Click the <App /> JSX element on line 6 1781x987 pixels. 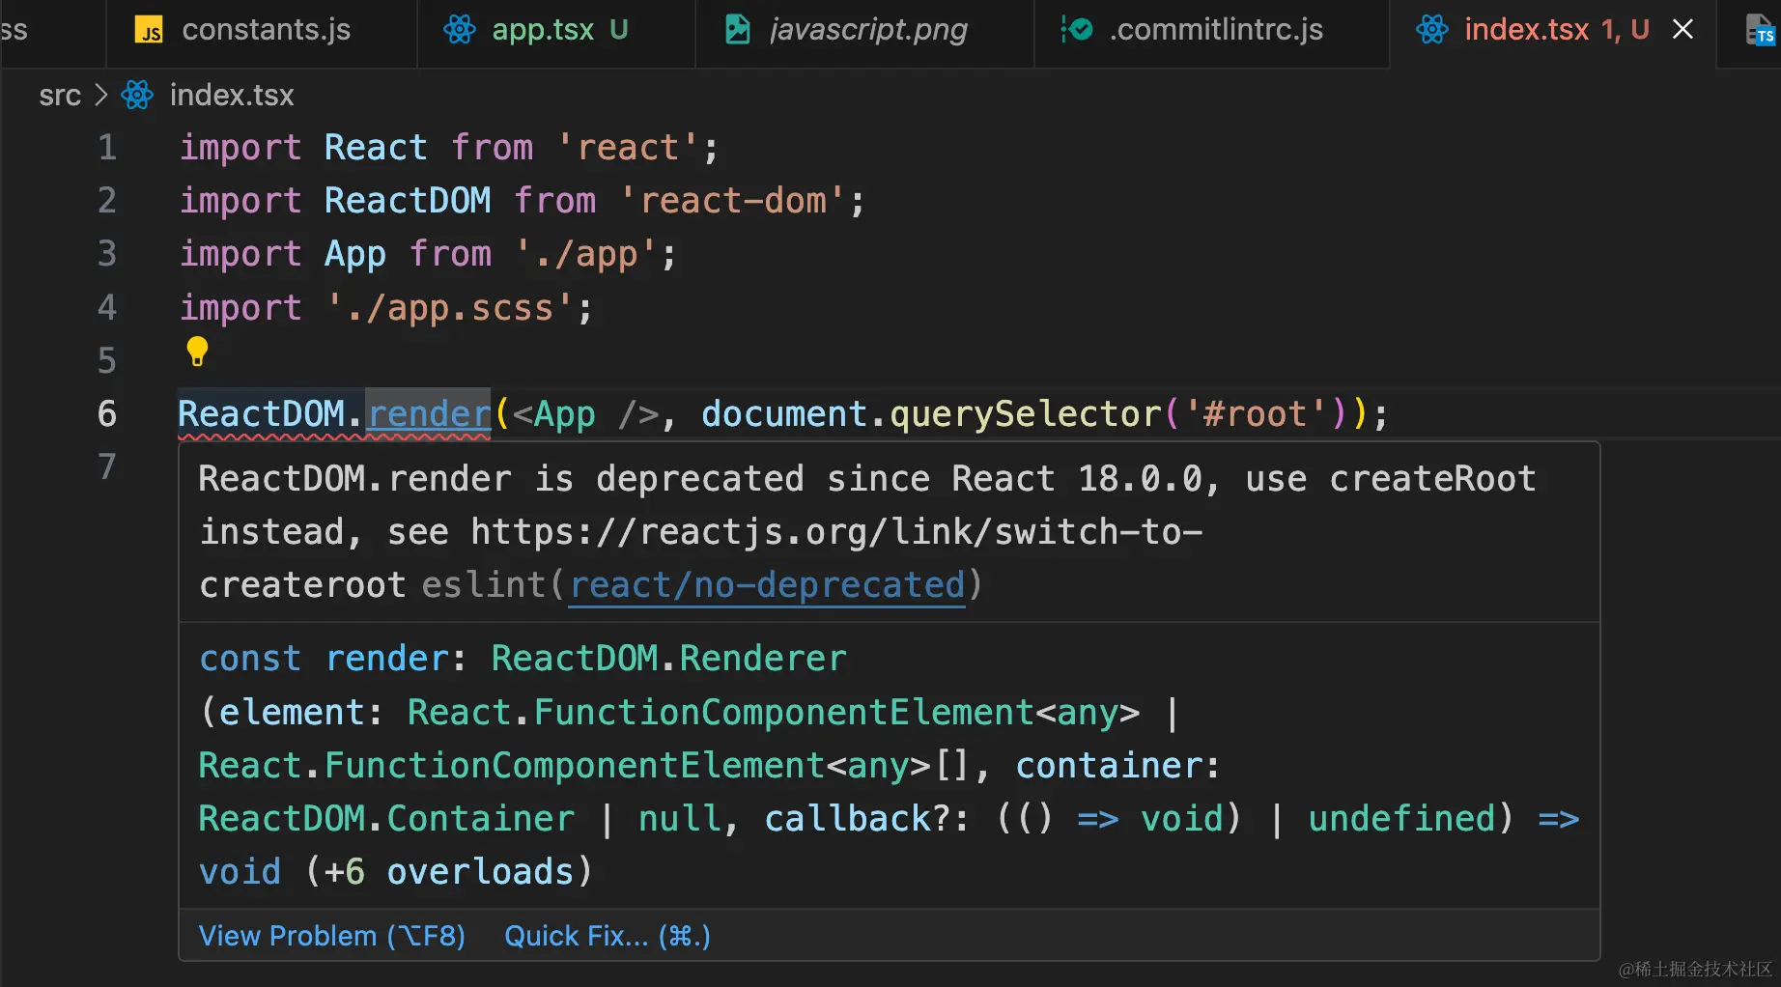(x=585, y=414)
